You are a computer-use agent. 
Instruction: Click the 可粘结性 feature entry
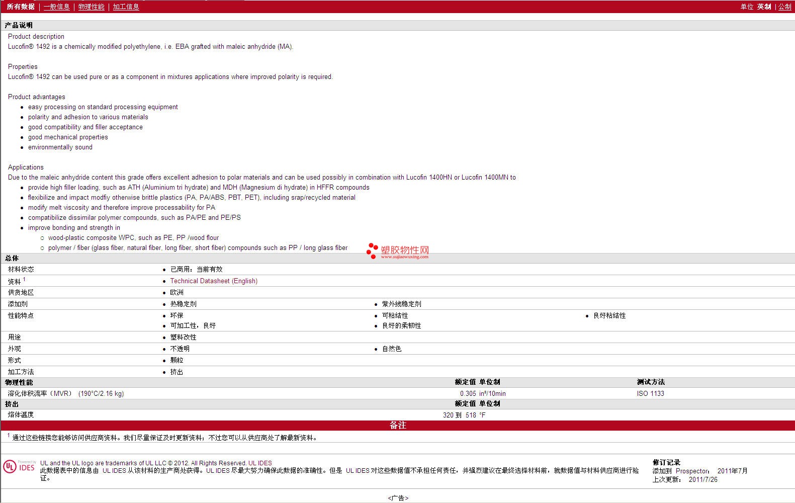coord(395,315)
